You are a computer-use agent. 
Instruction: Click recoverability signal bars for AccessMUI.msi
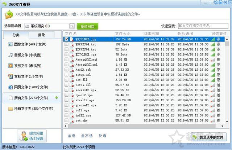coord(213,59)
